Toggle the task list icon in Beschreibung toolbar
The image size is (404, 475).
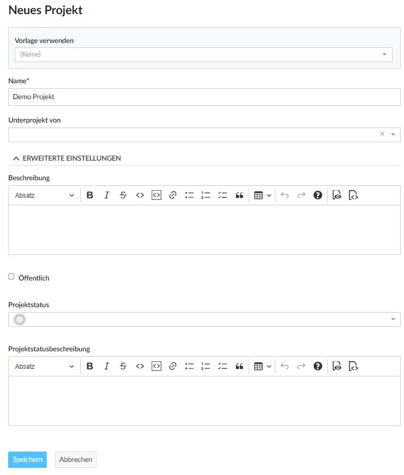pos(222,195)
